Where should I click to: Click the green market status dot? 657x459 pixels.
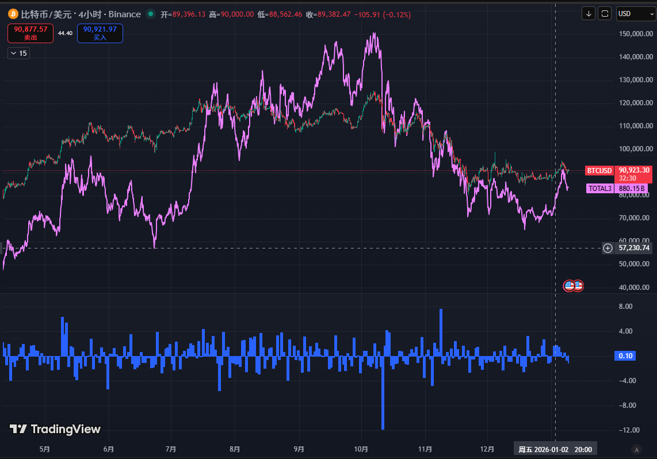[x=151, y=14]
